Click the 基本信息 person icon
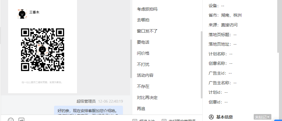The height and width of the screenshot is (121, 282). click(211, 117)
